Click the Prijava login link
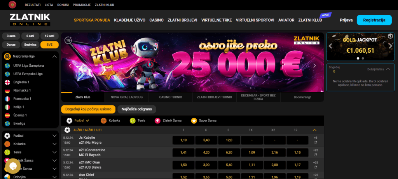This screenshot has height=179, width=398. click(x=346, y=20)
